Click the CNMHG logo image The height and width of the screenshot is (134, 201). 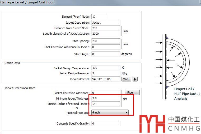[169, 123]
